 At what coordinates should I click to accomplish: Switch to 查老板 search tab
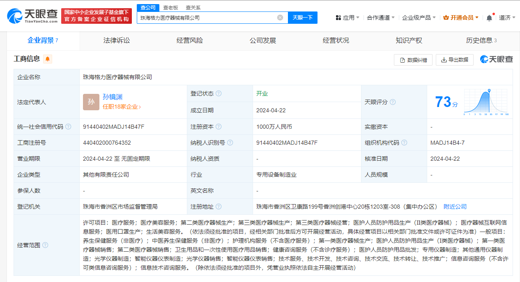[x=170, y=7]
